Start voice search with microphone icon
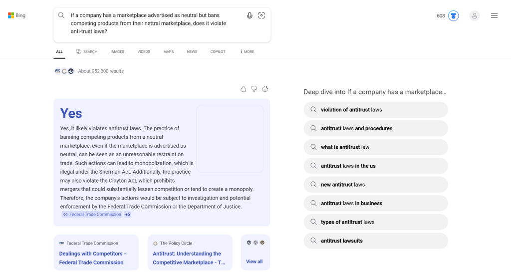This screenshot has width=511, height=279. click(250, 15)
